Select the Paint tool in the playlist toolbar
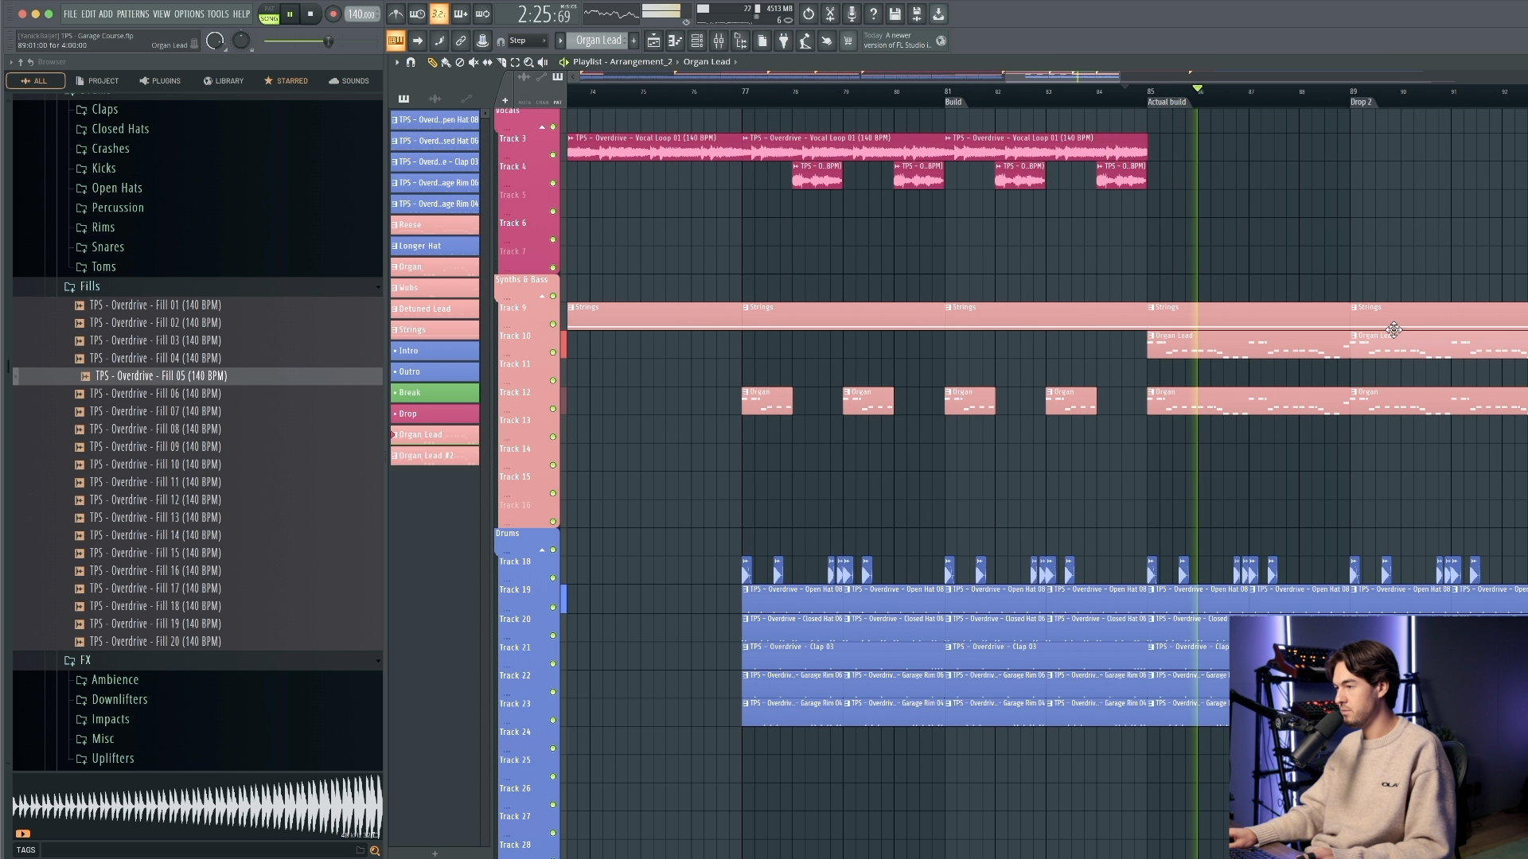 point(446,61)
